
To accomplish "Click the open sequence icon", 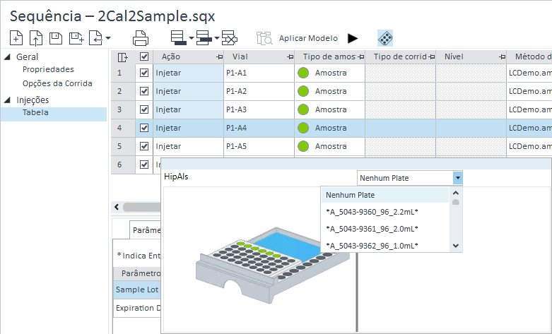I will 35,38.
